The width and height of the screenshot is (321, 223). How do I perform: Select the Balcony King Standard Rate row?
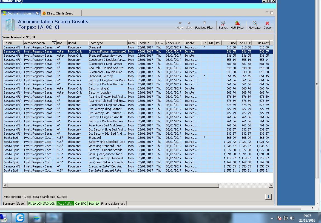tap(138, 142)
